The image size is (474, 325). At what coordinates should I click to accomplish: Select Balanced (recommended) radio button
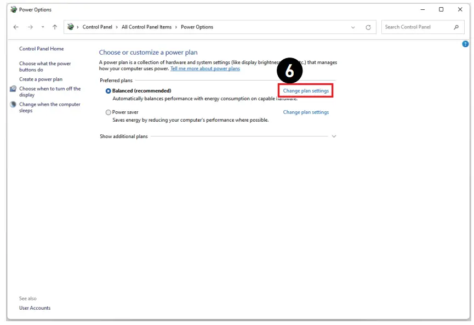pos(108,91)
